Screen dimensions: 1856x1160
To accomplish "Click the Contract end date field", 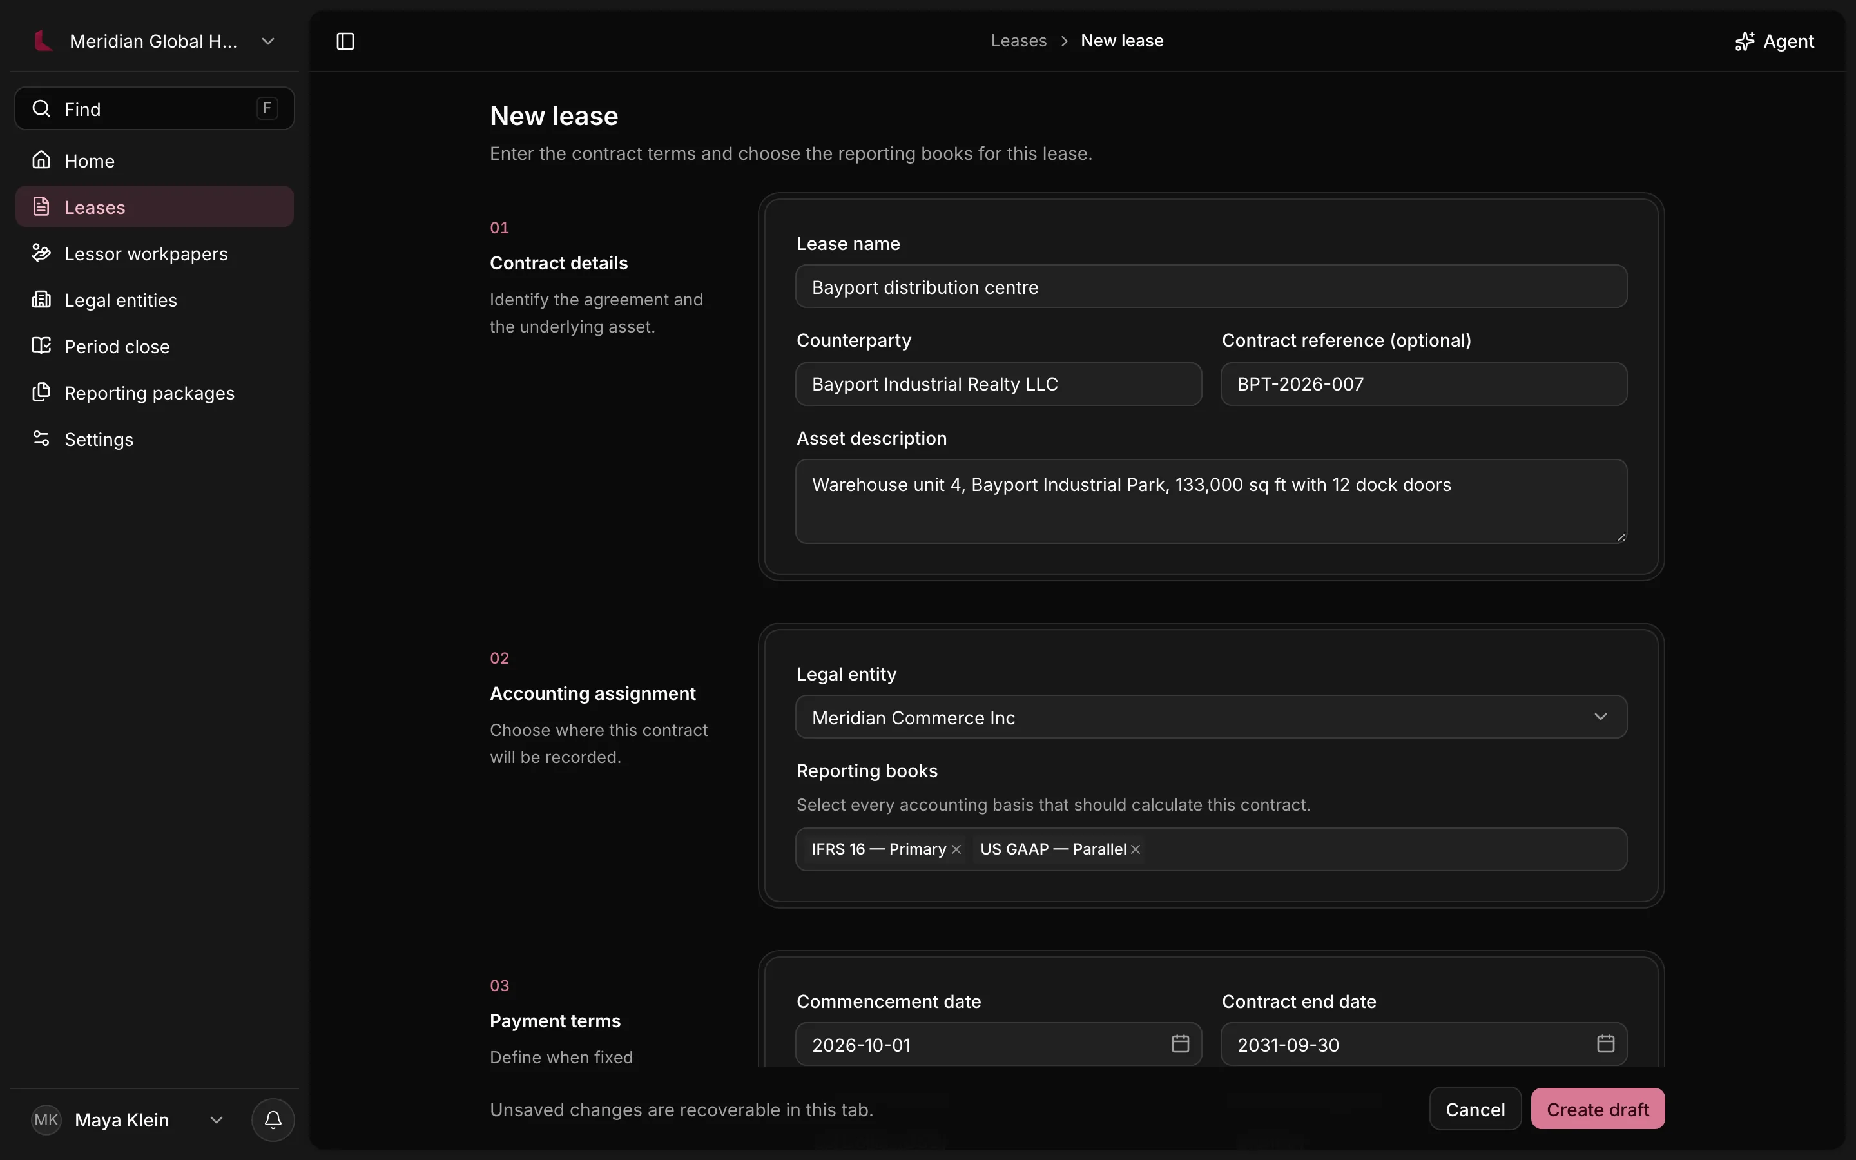I will [1424, 1044].
